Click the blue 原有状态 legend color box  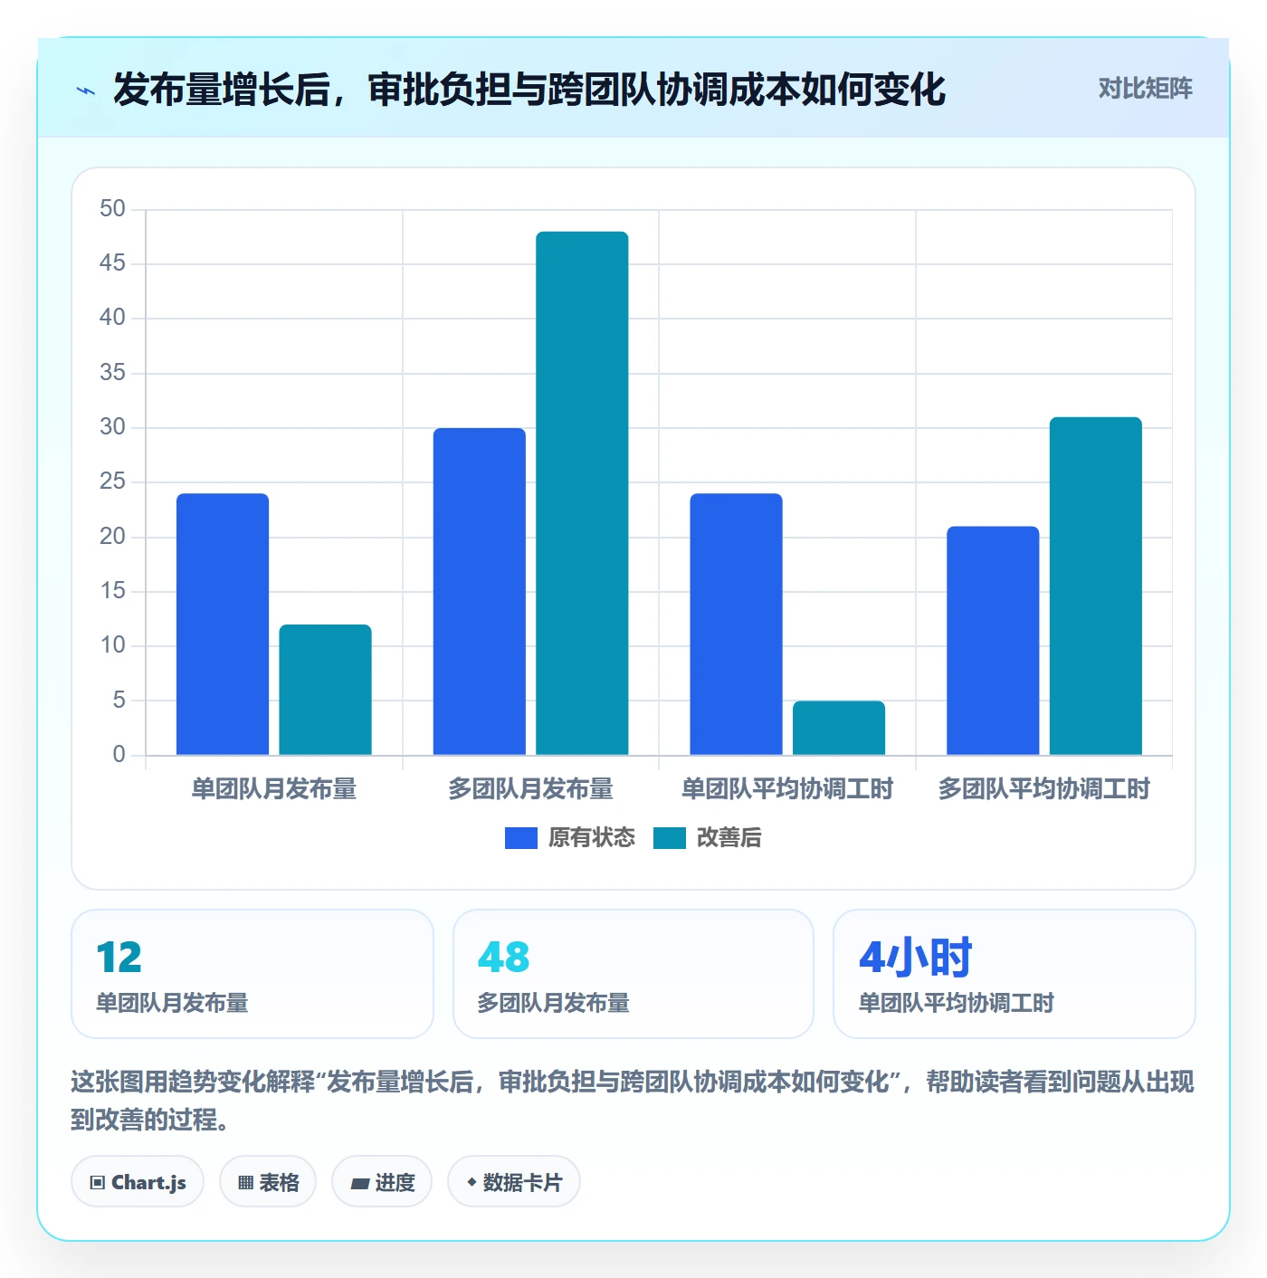521,838
